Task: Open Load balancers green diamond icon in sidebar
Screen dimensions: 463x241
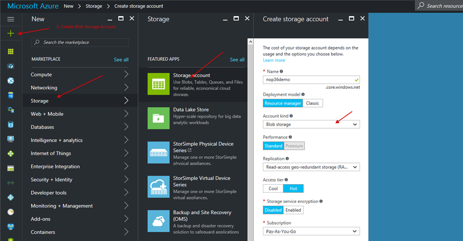Action: [x=11, y=153]
